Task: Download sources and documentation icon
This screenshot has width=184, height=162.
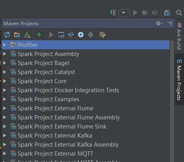Action: [x=27, y=35]
